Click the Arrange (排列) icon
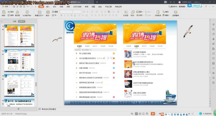The height and width of the screenshot is (116, 216). pos(137,15)
